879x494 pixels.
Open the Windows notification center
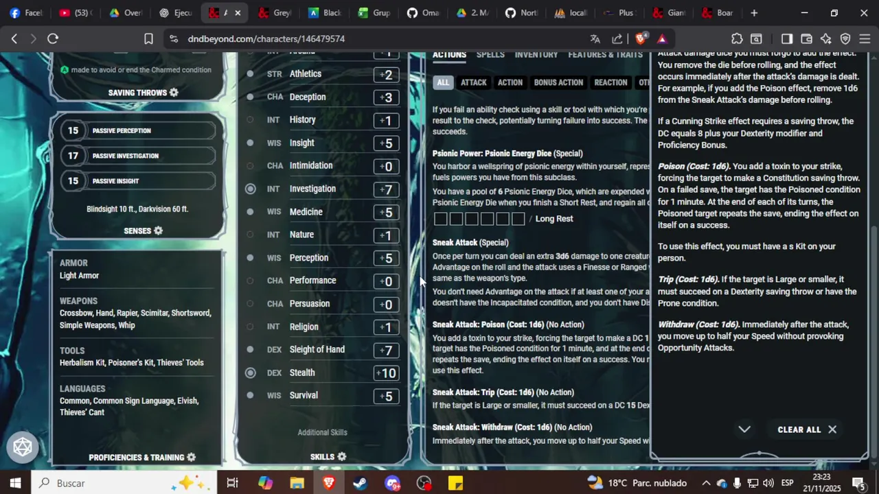point(858,483)
